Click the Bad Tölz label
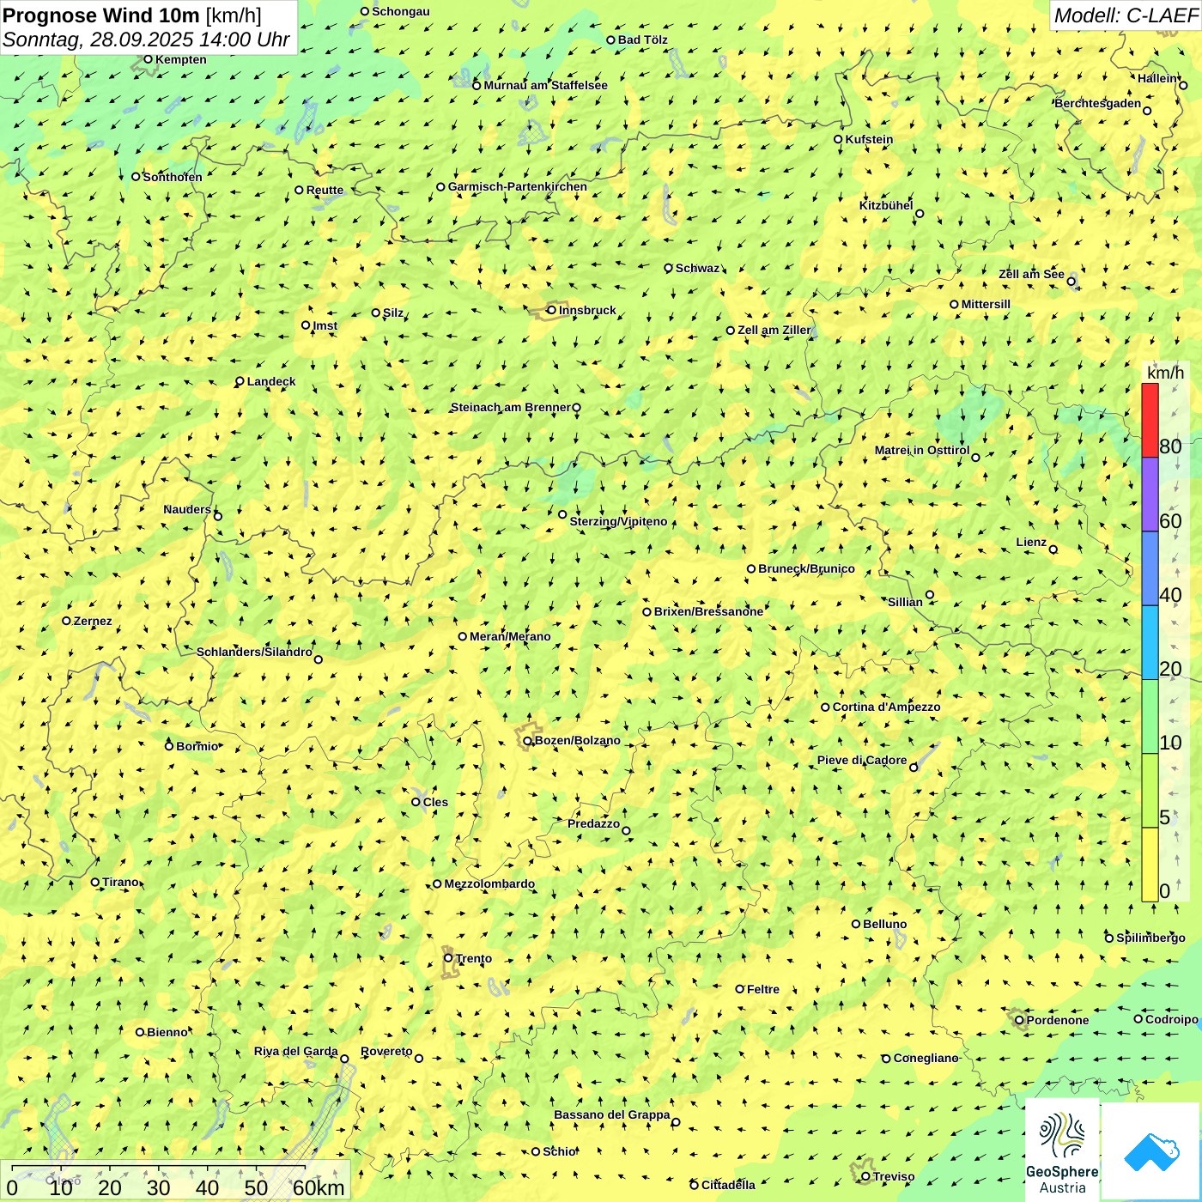This screenshot has width=1202, height=1202. (x=643, y=39)
